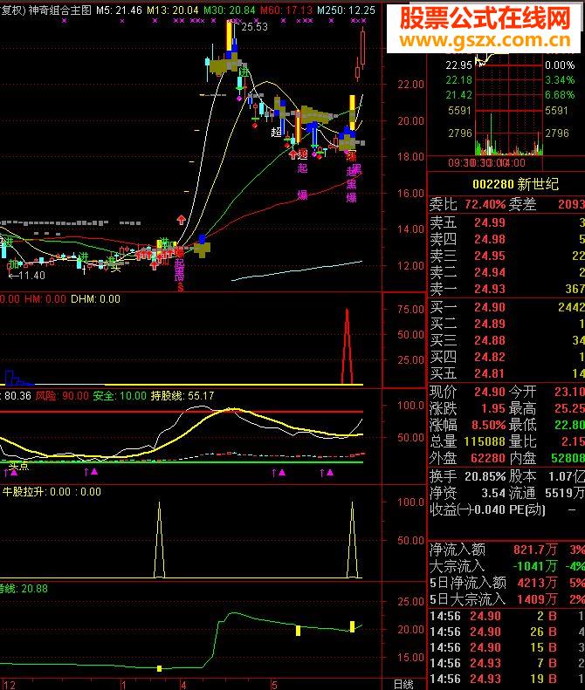585x690 pixels.
Task: Click the 换手 20.85% value
Action: [485, 476]
